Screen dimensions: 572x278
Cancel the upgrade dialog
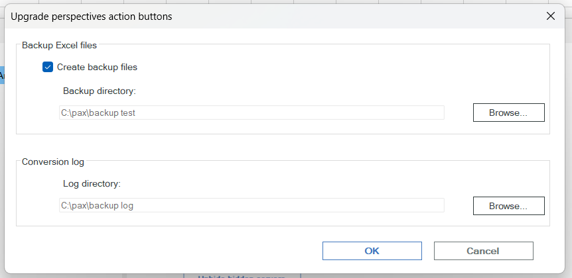pos(483,251)
